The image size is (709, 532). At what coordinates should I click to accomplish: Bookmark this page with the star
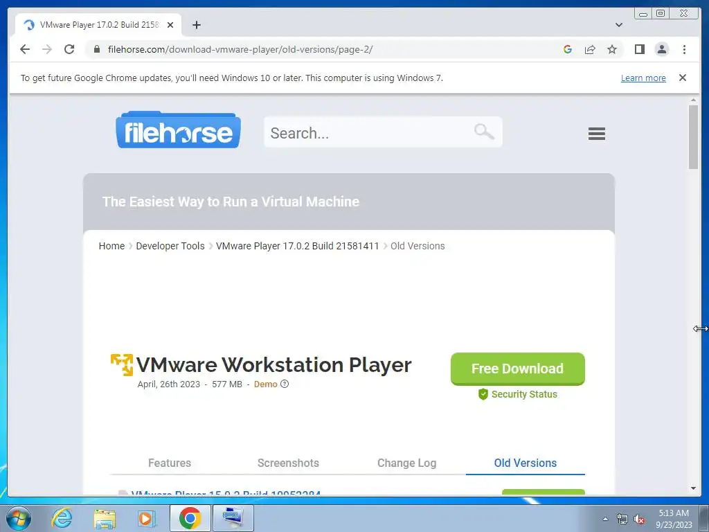(x=612, y=49)
